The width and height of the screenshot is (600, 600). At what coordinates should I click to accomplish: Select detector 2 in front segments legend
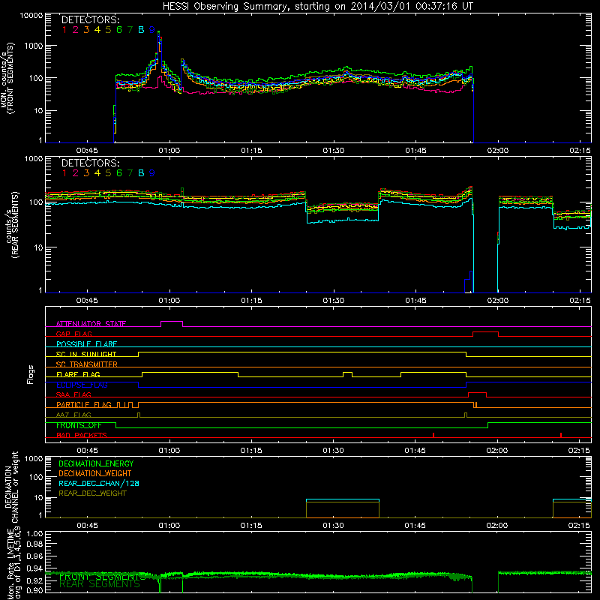pyautogui.click(x=76, y=30)
